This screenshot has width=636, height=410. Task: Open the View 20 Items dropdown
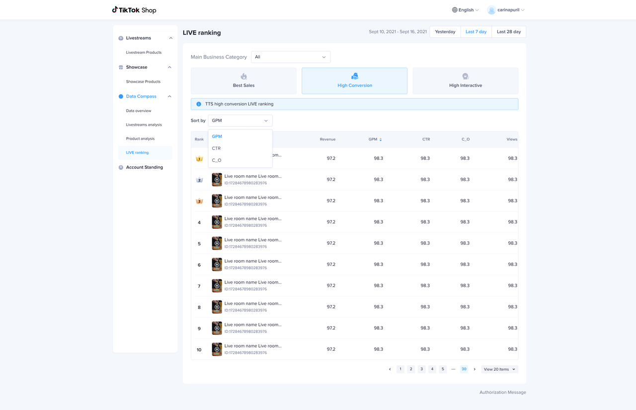click(x=499, y=369)
